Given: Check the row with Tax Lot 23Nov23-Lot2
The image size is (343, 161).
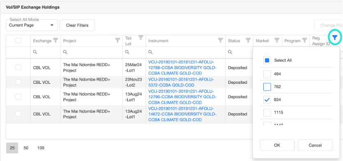Looking at the screenshot, I should click(x=19, y=82).
